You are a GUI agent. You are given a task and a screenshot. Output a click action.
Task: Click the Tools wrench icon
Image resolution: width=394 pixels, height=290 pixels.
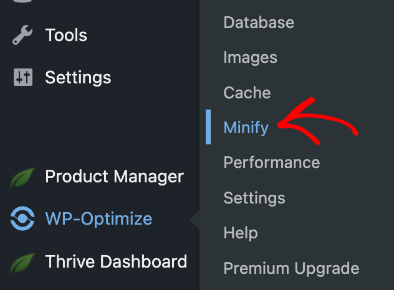pos(22,35)
